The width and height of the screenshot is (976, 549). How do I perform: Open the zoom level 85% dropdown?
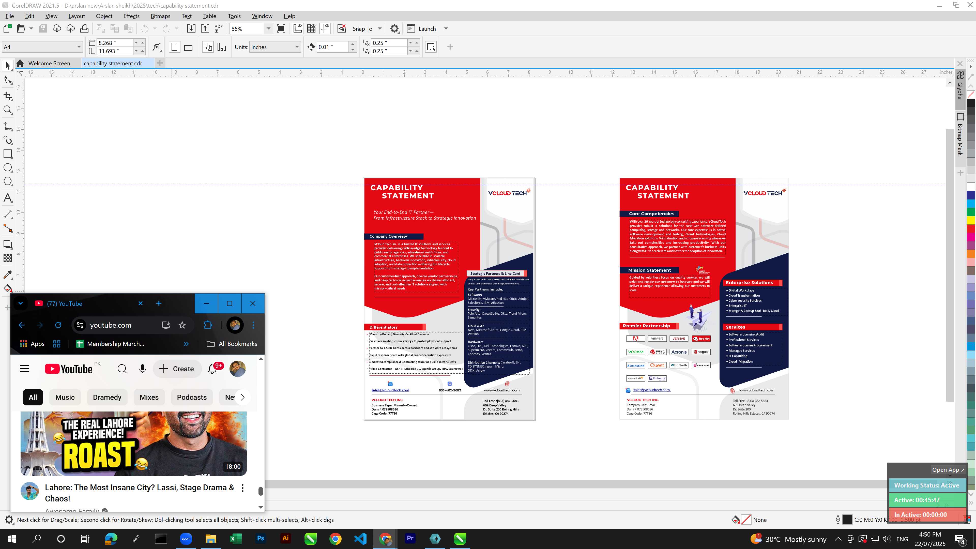(x=269, y=28)
